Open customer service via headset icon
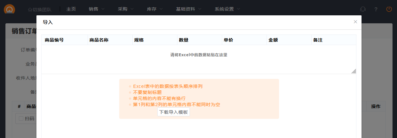 pos(363,9)
